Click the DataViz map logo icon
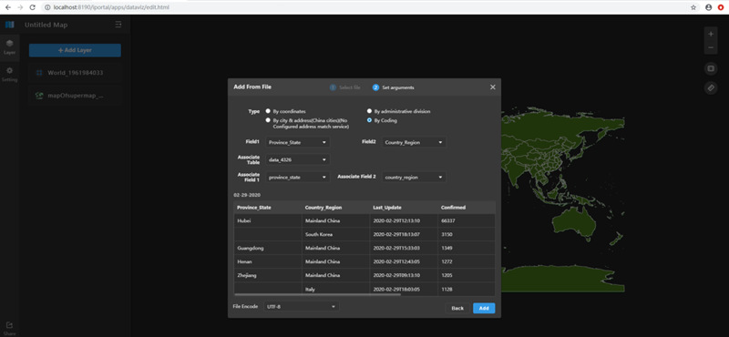Image resolution: width=729 pixels, height=337 pixels. point(10,25)
